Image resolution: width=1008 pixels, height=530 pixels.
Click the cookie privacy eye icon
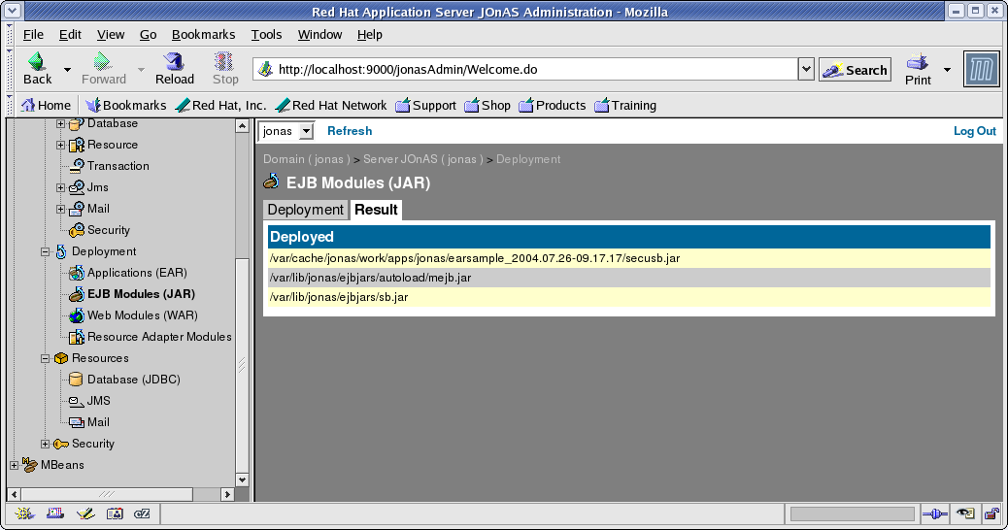coord(965,513)
